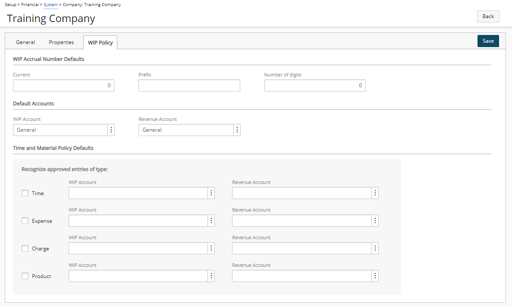Enable the Expense entries checkbox
The width and height of the screenshot is (512, 307).
(25, 221)
